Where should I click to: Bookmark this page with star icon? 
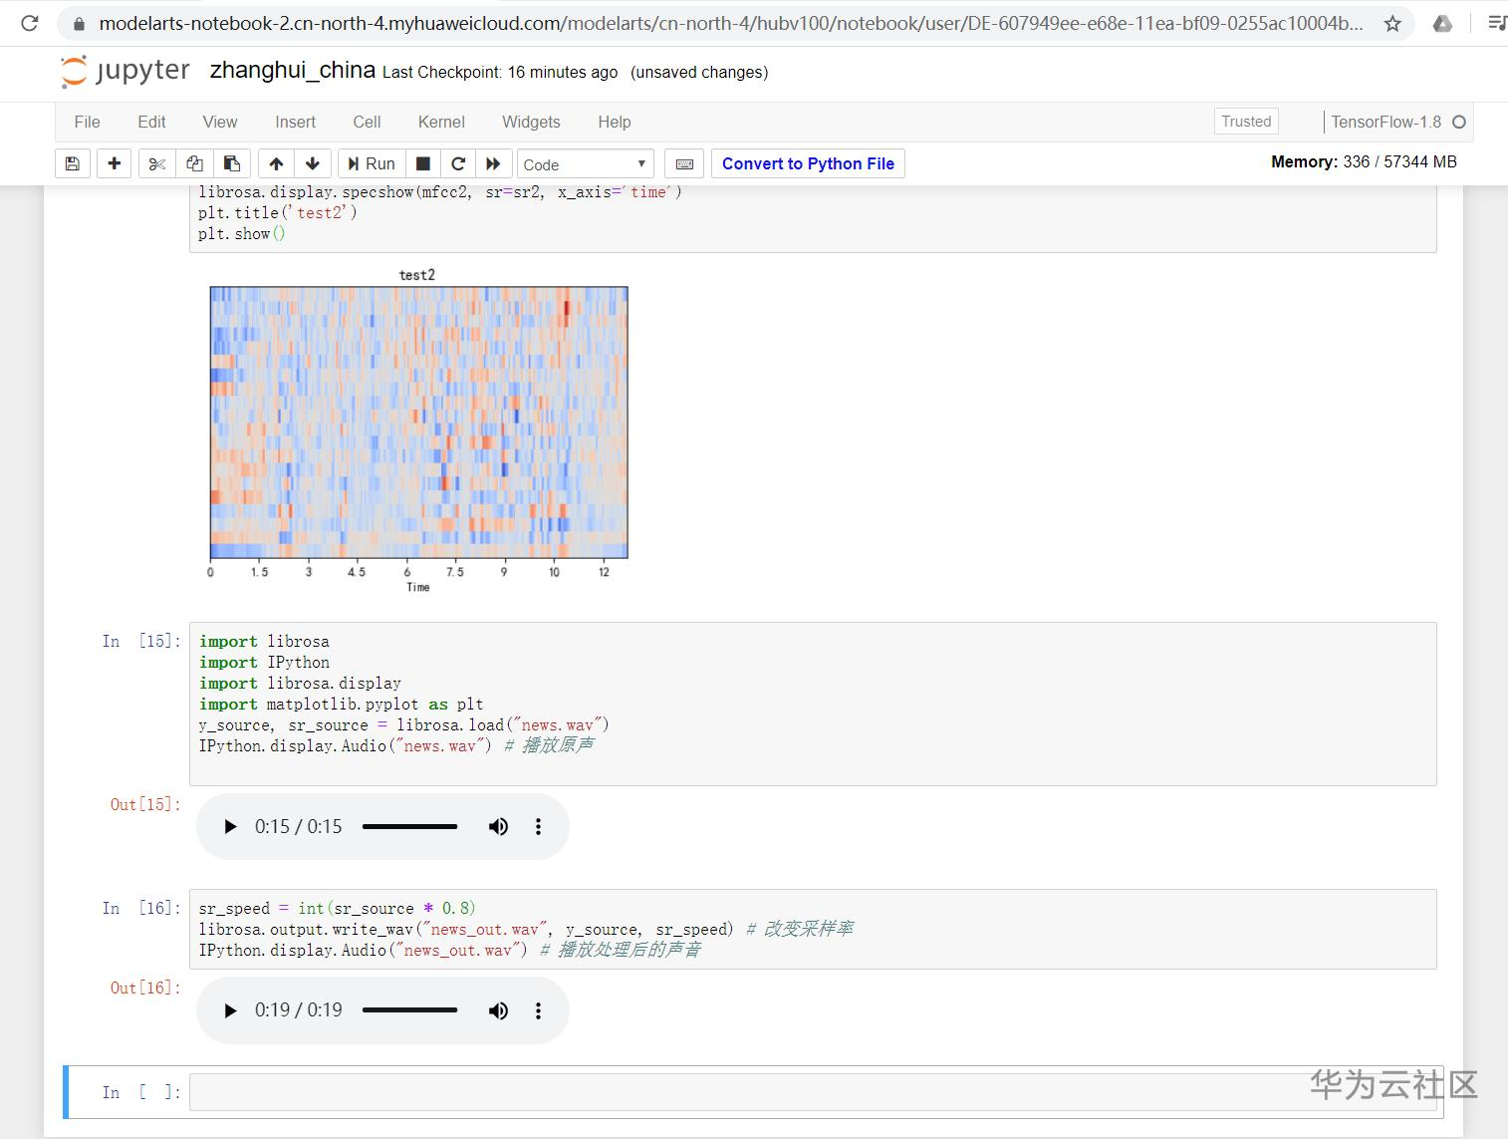pyautogui.click(x=1392, y=23)
